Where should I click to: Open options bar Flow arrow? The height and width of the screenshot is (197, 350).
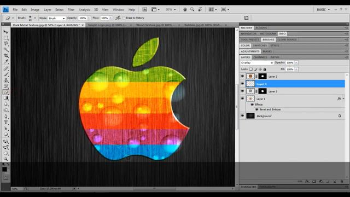(x=110, y=18)
